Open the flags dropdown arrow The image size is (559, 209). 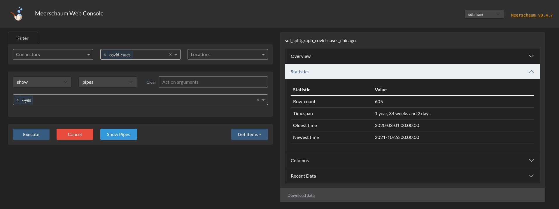[263, 100]
